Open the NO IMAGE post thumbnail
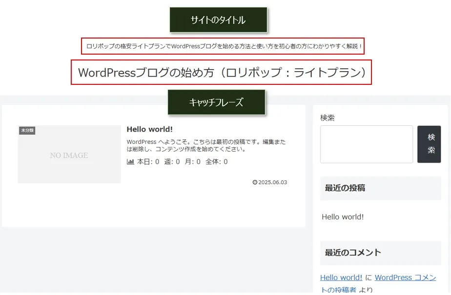 [69, 155]
